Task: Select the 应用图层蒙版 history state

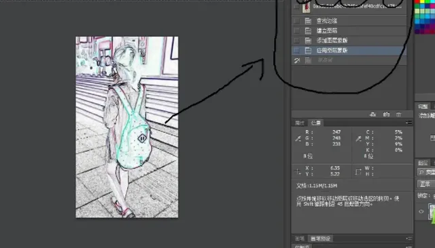Action: pyautogui.click(x=349, y=50)
